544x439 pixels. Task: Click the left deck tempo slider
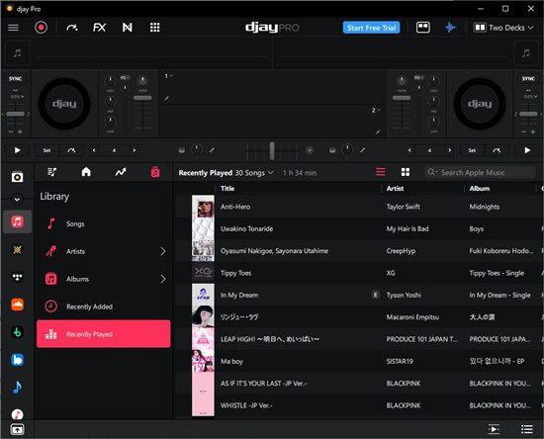15,114
